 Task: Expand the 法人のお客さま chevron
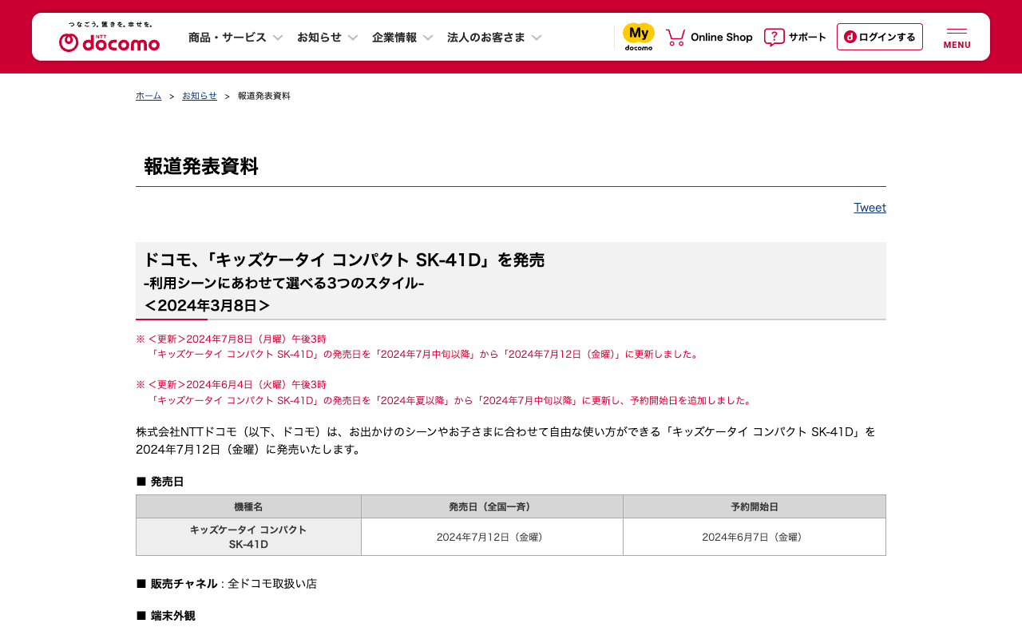pos(537,38)
